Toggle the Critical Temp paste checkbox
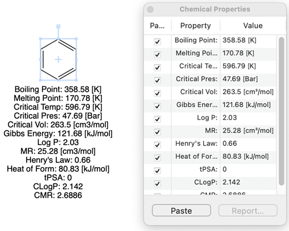Image resolution: width=289 pixels, height=231 pixels. coord(157,67)
